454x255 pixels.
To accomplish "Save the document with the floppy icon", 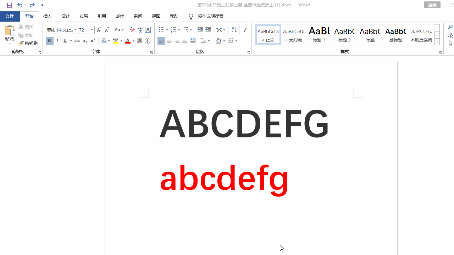I will (10, 5).
